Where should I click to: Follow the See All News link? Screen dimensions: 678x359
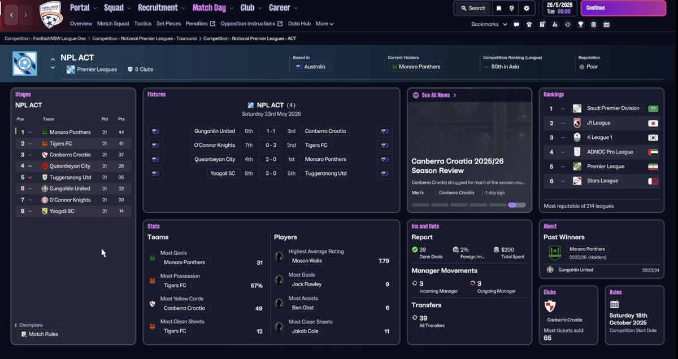point(439,95)
